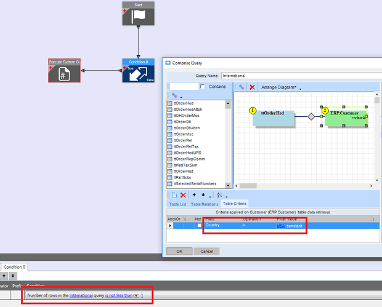The width and height of the screenshot is (382, 307).
Task: Select ttOrderRelTax in table list
Action: tap(185, 146)
